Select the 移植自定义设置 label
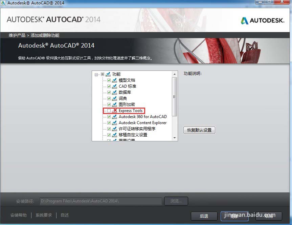 [133, 135]
